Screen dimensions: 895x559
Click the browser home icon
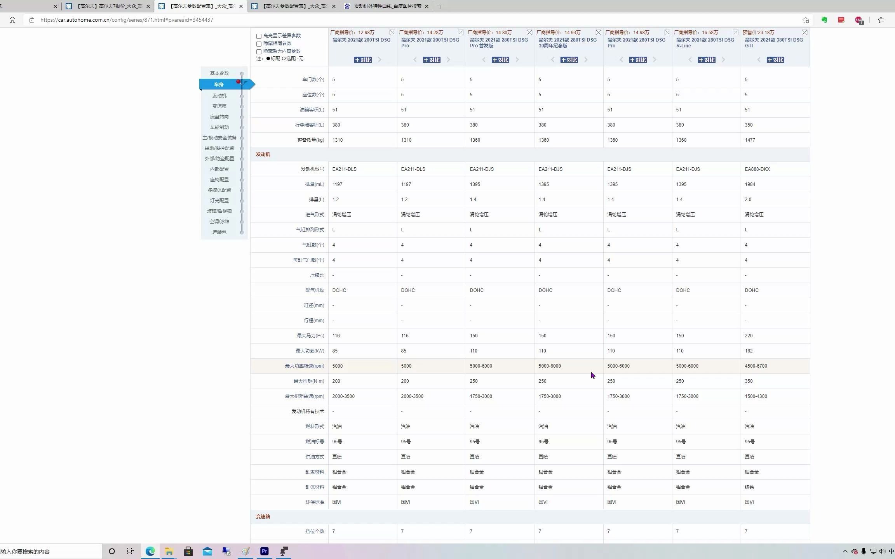pyautogui.click(x=12, y=20)
